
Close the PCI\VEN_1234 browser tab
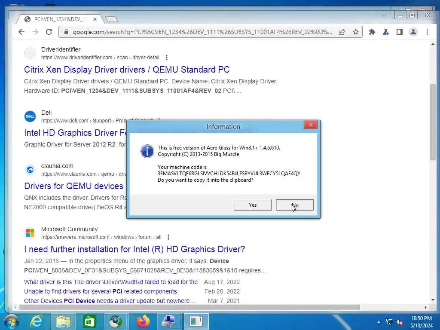(x=95, y=19)
